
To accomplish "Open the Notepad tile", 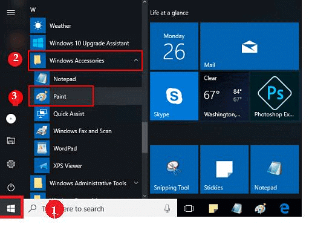I will pos(275,169).
